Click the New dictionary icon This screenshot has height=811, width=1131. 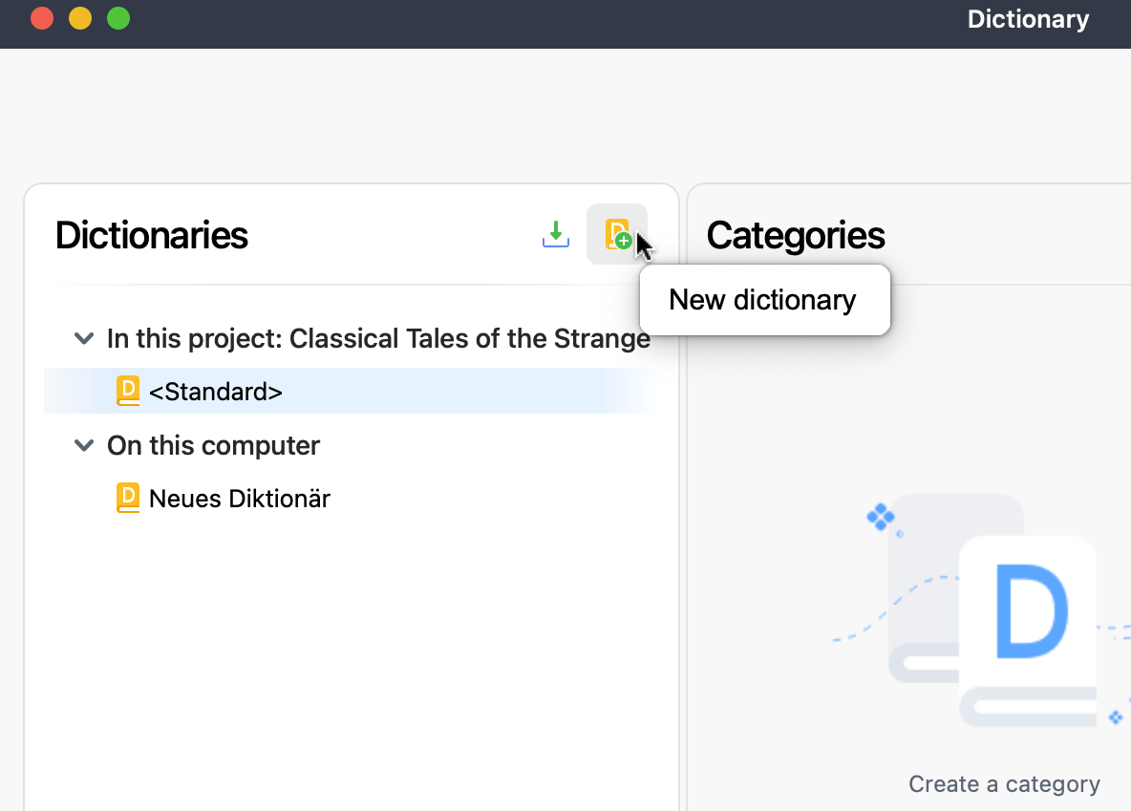(x=617, y=234)
